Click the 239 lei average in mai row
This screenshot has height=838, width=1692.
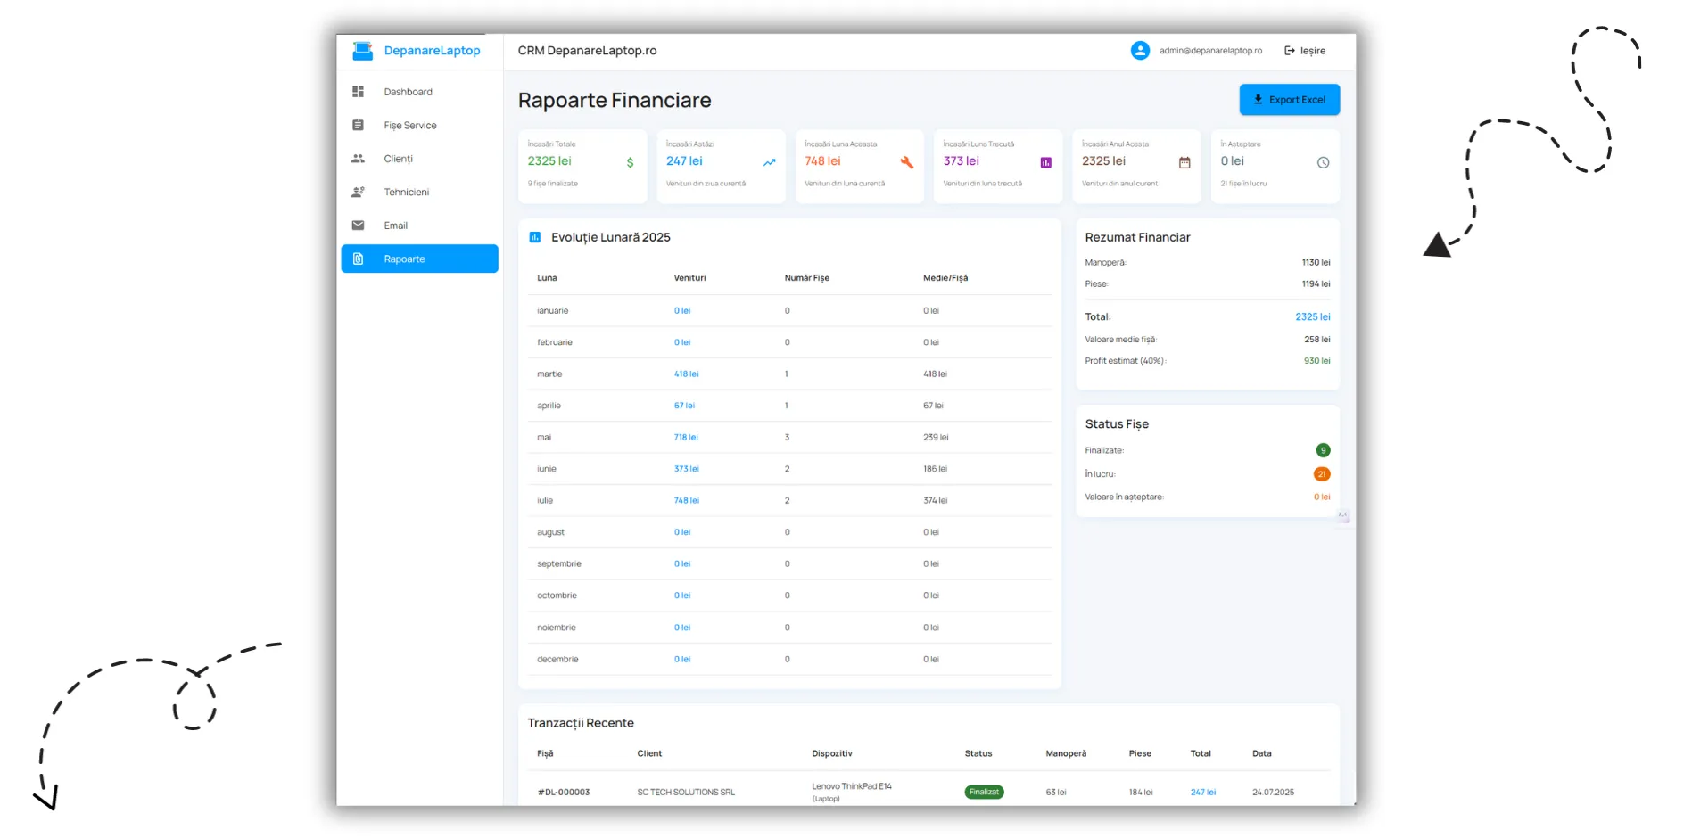936,438
